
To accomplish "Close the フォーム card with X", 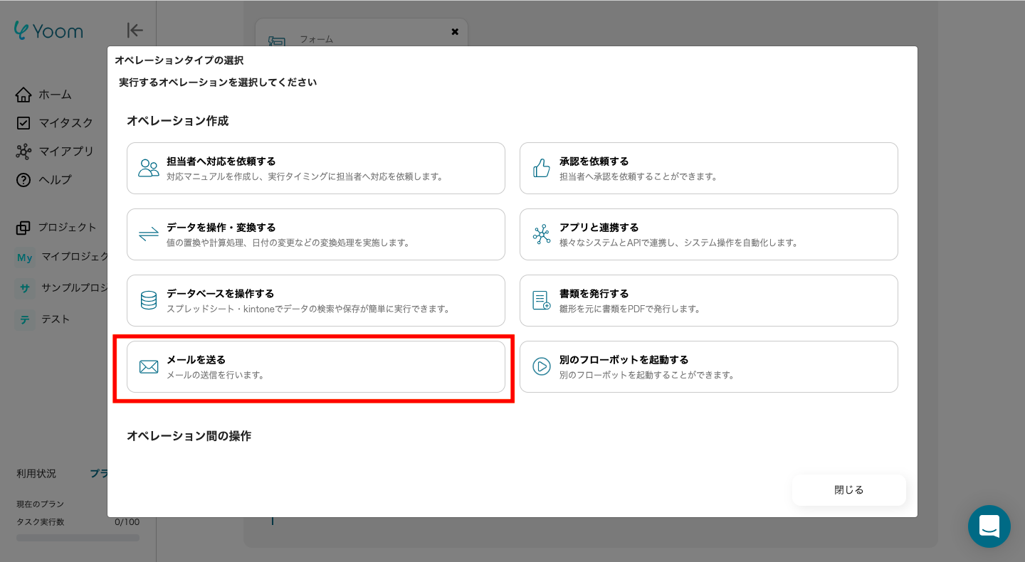I will 455,31.
